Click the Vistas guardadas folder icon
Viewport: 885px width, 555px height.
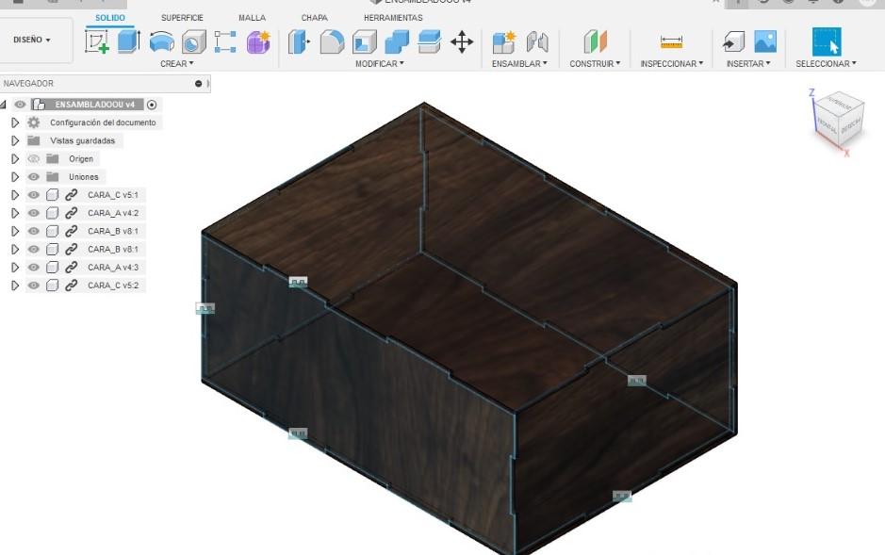(x=34, y=140)
